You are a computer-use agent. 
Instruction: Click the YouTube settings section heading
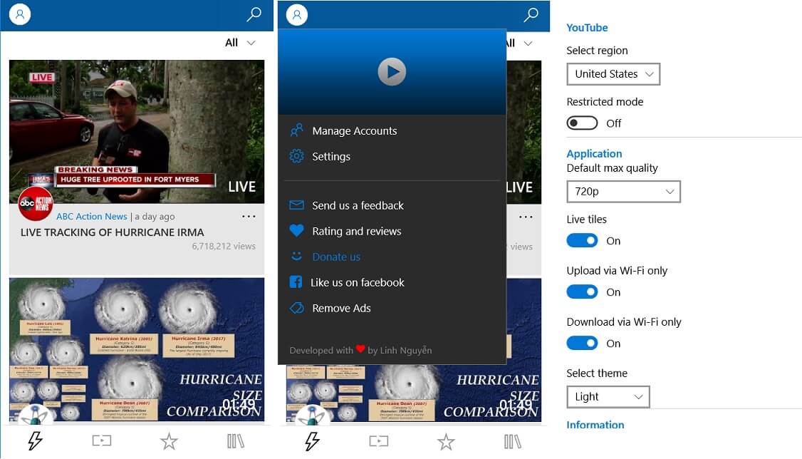point(587,28)
